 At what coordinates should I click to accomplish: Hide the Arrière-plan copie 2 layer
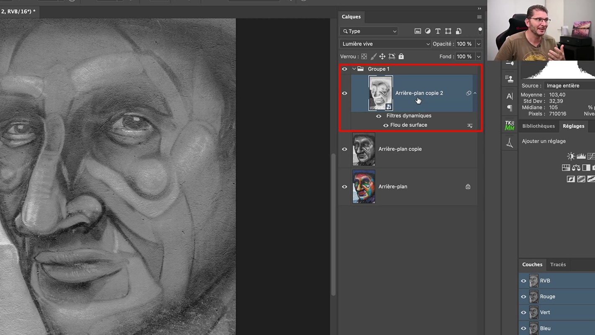tap(344, 93)
